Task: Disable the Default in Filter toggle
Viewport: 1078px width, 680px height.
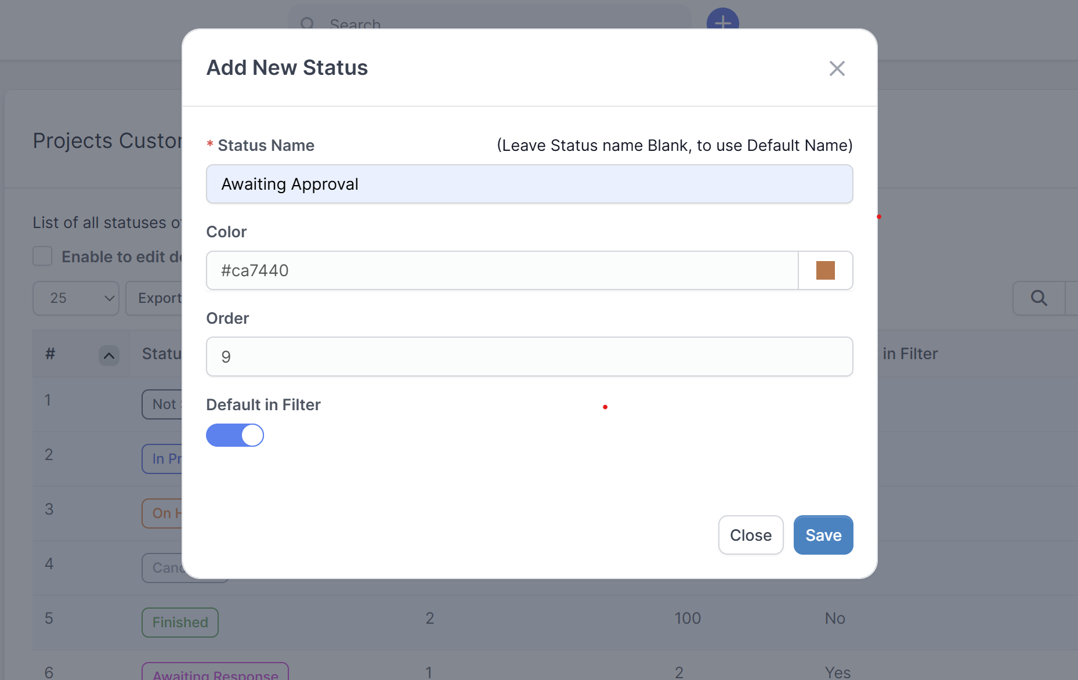Action: click(x=235, y=435)
